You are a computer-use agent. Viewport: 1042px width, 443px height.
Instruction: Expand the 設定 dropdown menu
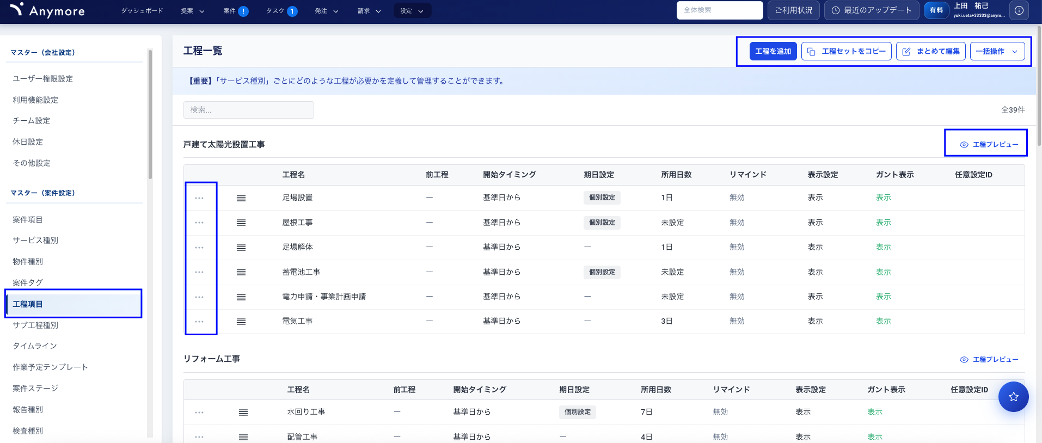pyautogui.click(x=412, y=11)
